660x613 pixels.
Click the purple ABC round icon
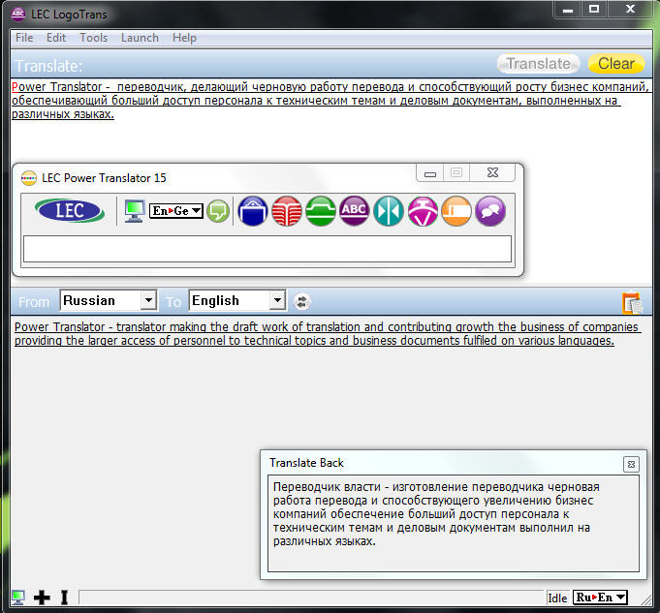point(355,210)
